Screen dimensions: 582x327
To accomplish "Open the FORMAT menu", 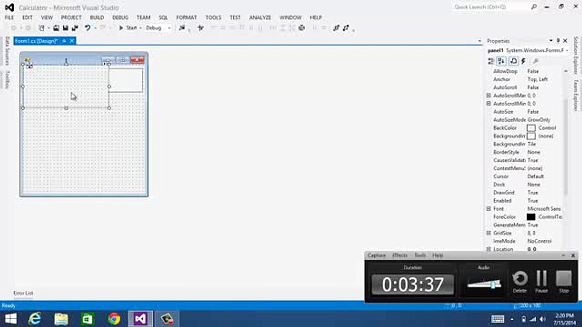I will [x=186, y=17].
